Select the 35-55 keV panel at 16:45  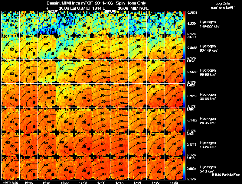click(x=28, y=96)
